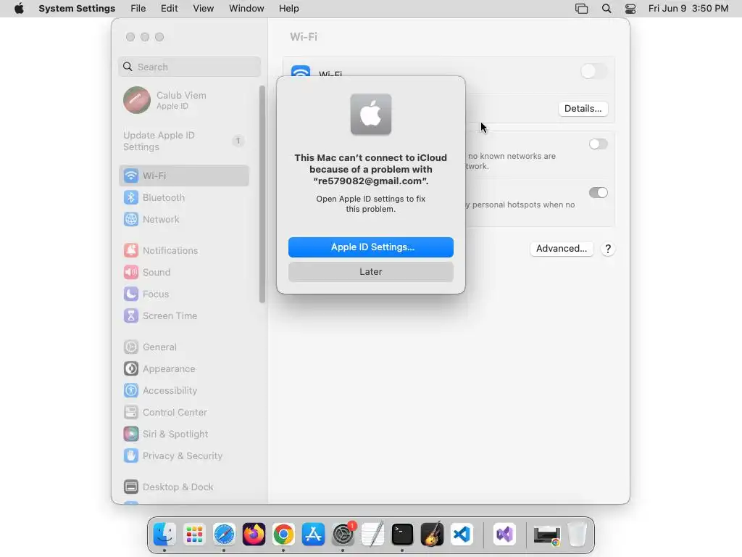Click the large Wi-Fi icon in pane
This screenshot has height=557, width=742.
pos(301,71)
